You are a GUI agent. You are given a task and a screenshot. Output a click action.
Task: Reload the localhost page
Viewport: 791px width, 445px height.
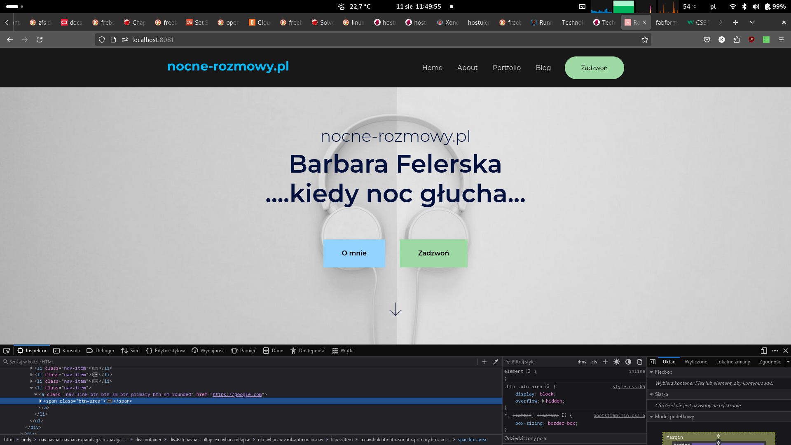(40, 40)
